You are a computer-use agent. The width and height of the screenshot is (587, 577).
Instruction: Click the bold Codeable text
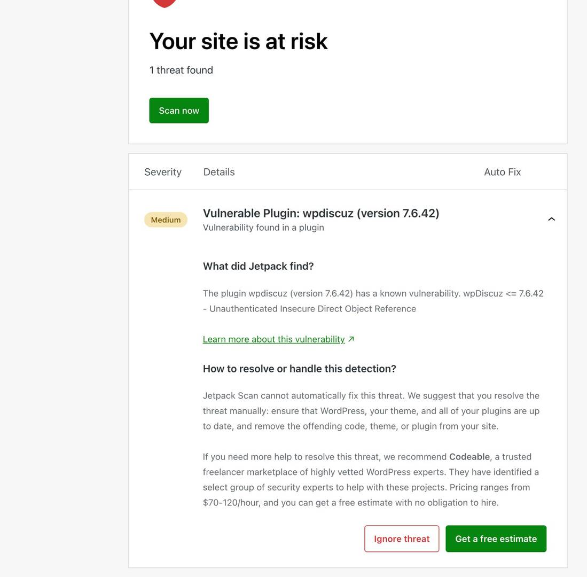click(x=469, y=457)
